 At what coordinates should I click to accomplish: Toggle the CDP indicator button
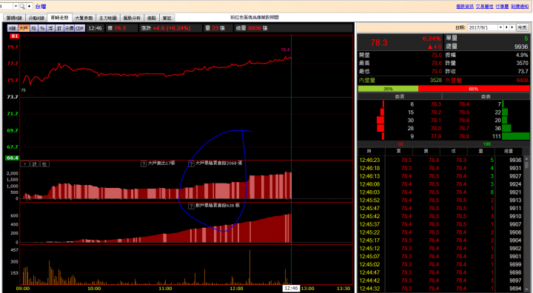coord(79,28)
